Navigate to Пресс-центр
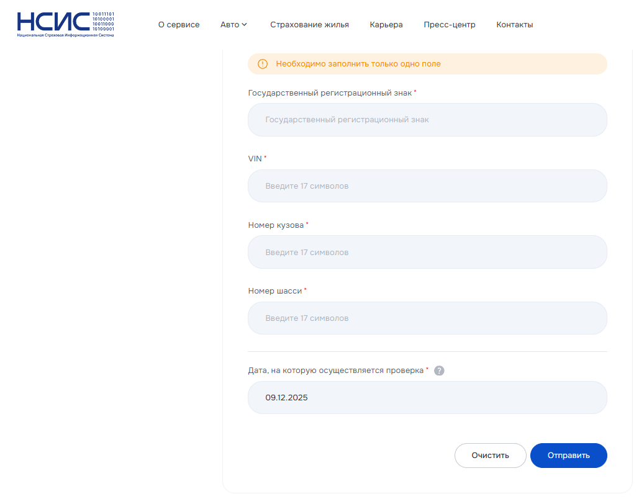The height and width of the screenshot is (499, 639). tap(450, 25)
